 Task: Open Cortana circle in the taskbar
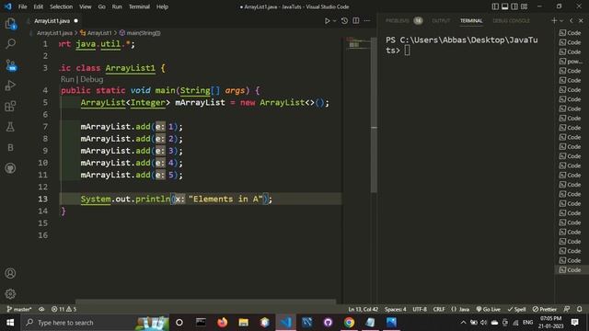tap(179, 323)
